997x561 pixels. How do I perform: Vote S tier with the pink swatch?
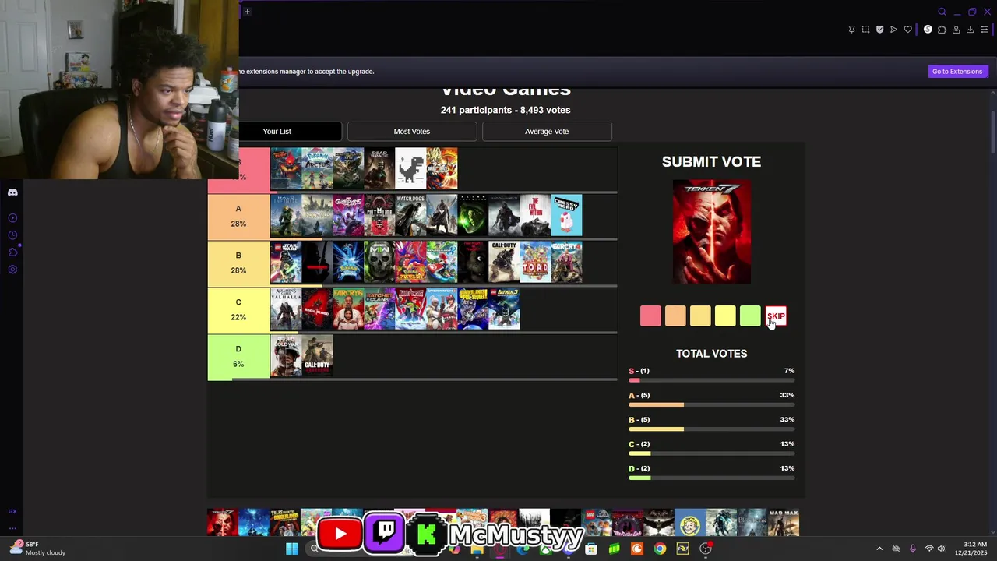click(650, 316)
